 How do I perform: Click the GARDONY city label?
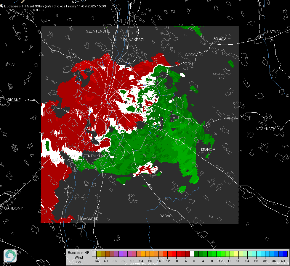(14, 208)
